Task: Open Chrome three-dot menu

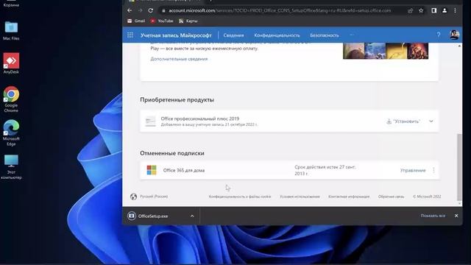Action: pyautogui.click(x=455, y=10)
